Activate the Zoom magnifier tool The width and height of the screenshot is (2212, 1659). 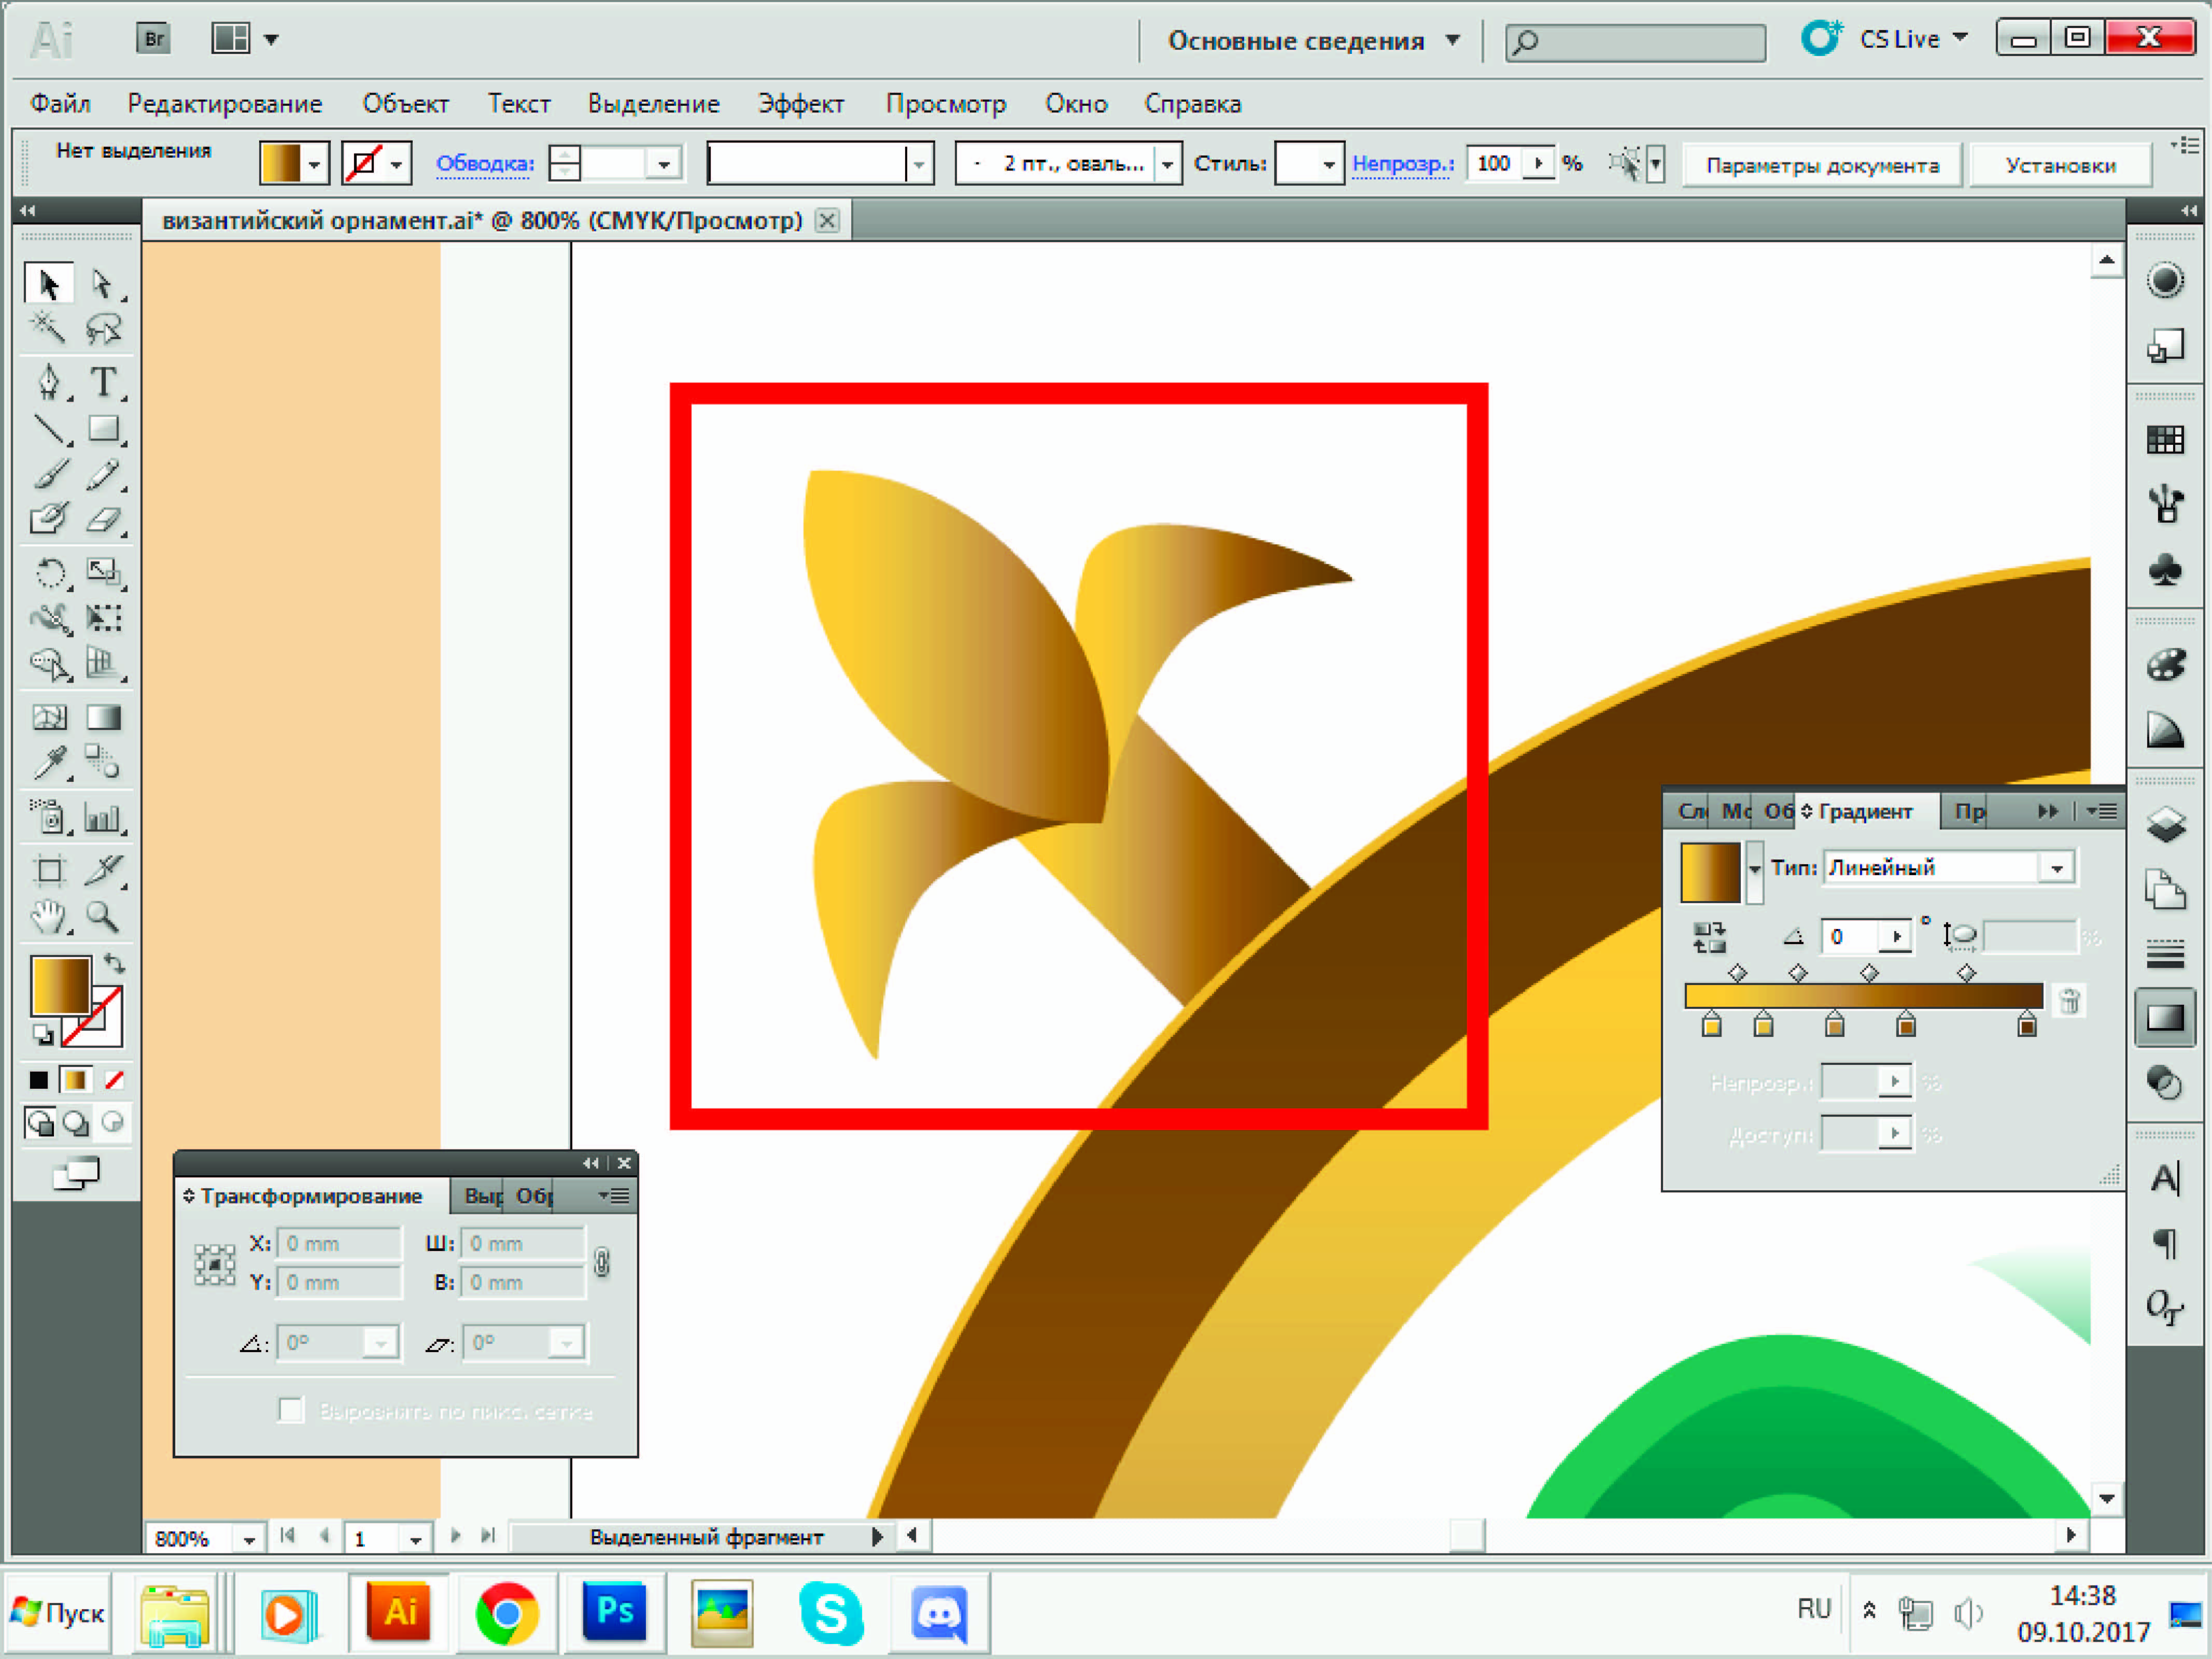[102, 916]
